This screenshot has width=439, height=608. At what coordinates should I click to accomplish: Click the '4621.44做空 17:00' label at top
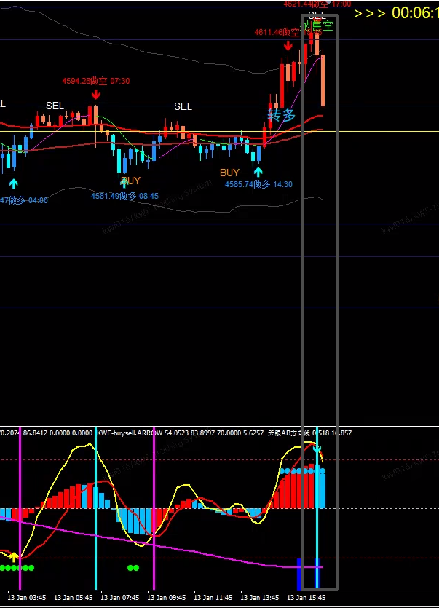[x=317, y=4]
